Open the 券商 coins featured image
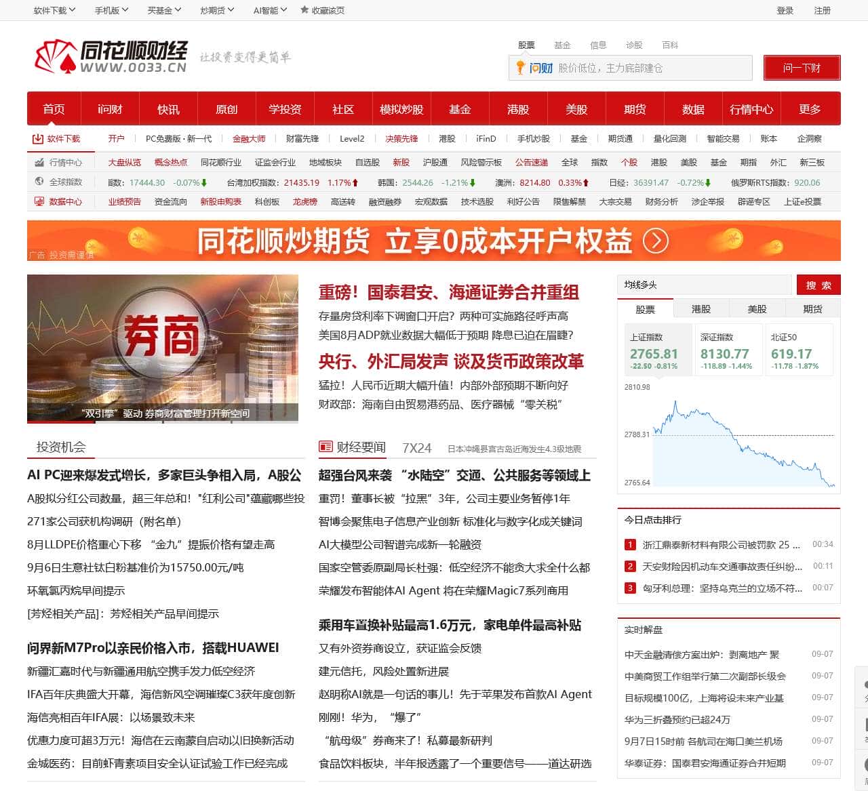Viewport: 868px width, 791px height. point(163,348)
